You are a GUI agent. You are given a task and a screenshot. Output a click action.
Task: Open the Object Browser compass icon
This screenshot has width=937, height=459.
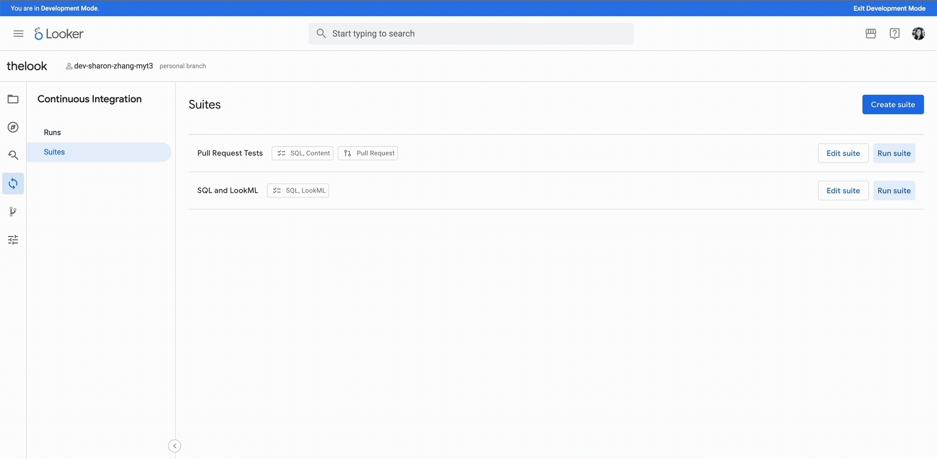[13, 127]
